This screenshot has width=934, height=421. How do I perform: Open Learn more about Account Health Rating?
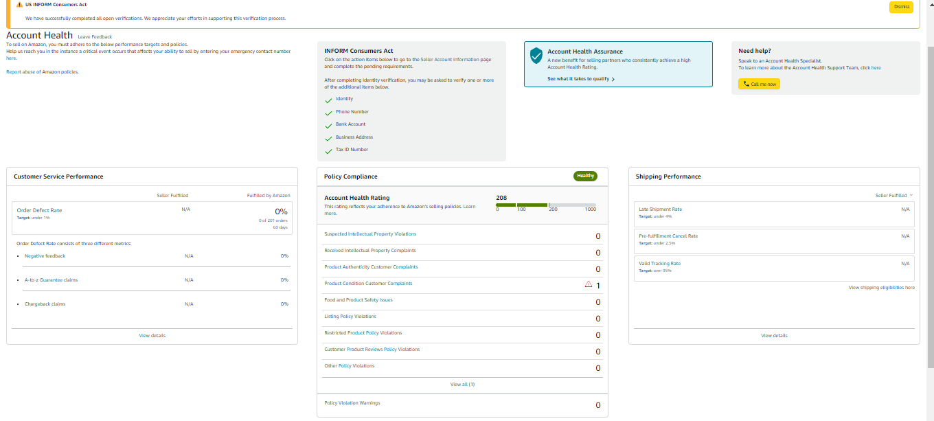point(469,207)
